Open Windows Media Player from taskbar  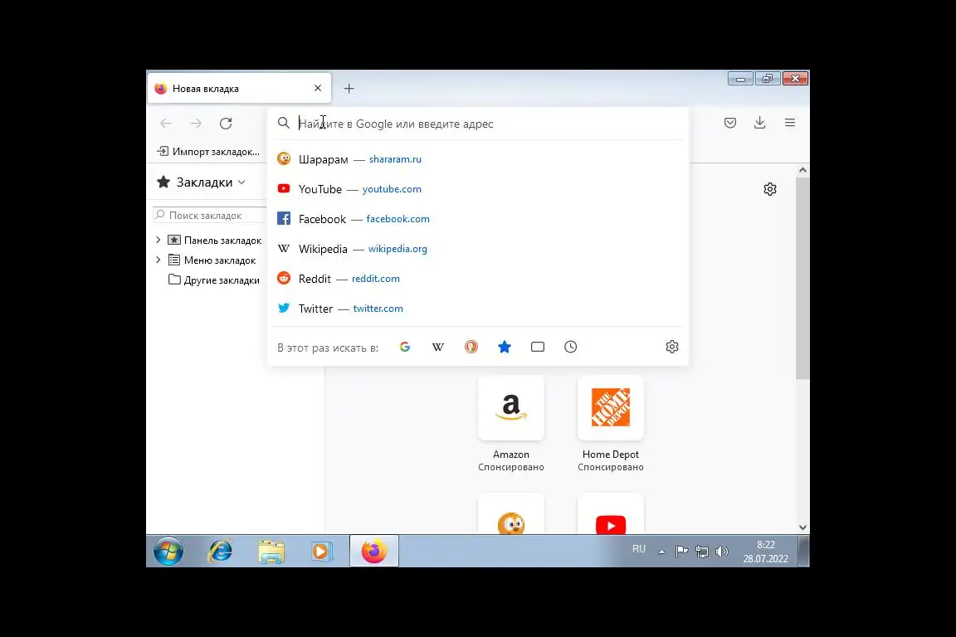[x=321, y=551]
